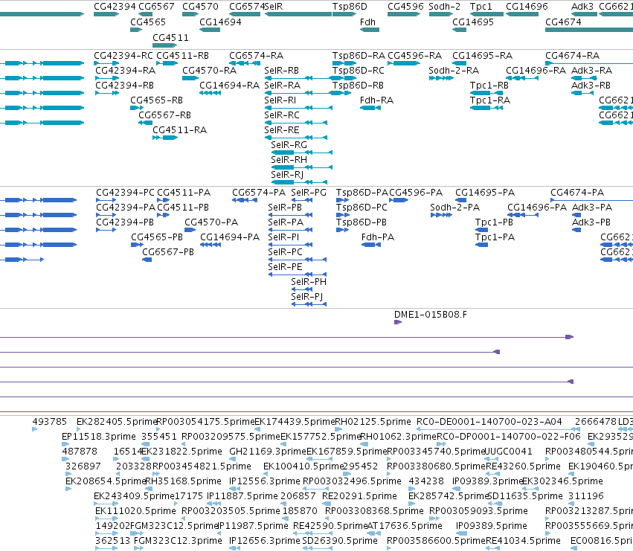Select transcript CG4596-RA
The width and height of the screenshot is (633, 552).
click(x=414, y=55)
